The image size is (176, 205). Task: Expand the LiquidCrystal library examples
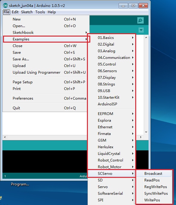click(x=112, y=154)
